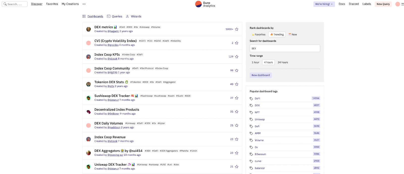Image resolution: width=404 pixels, height=174 pixels.
Task: Open the @datanut creator profile link
Action: click(113, 100)
